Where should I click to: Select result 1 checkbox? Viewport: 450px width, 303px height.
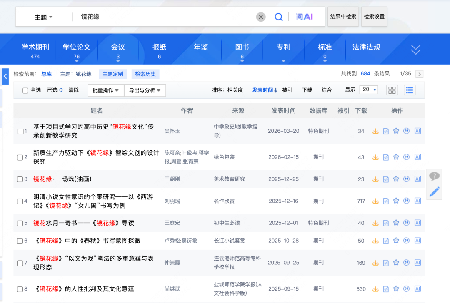point(20,131)
